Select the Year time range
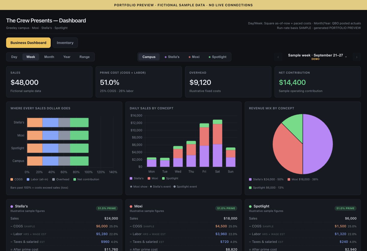Viewport: 367px width, 251px height. (67, 57)
